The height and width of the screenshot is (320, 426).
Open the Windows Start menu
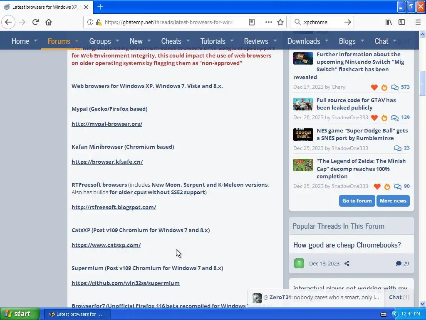[20, 314]
